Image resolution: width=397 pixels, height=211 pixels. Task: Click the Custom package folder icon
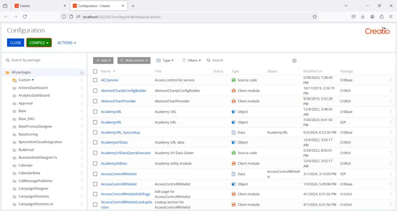click(x=14, y=80)
